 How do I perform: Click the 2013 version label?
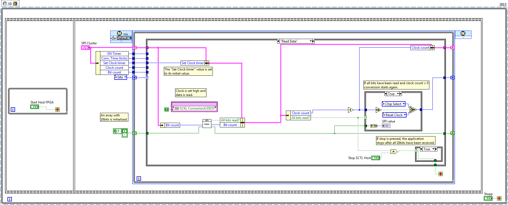pyautogui.click(x=503, y=4)
